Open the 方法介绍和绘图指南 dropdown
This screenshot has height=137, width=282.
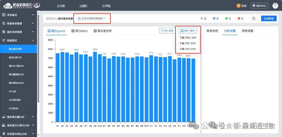coord(92,19)
